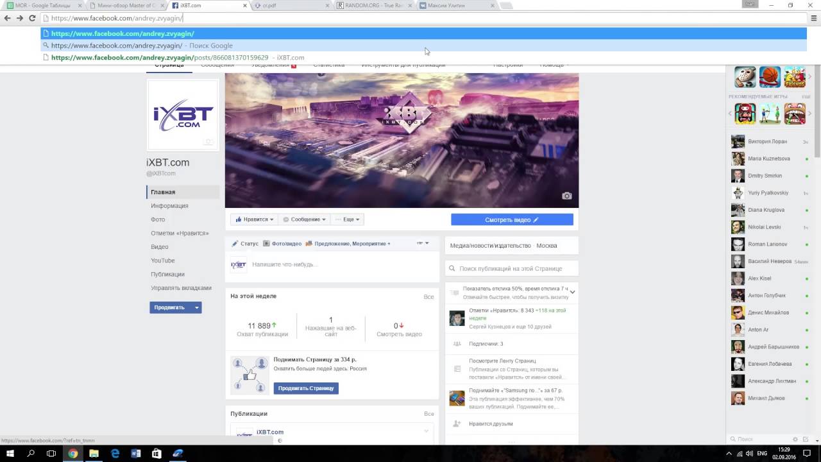Launch the dentist mouth game icon
821x462 pixels.
point(795,114)
